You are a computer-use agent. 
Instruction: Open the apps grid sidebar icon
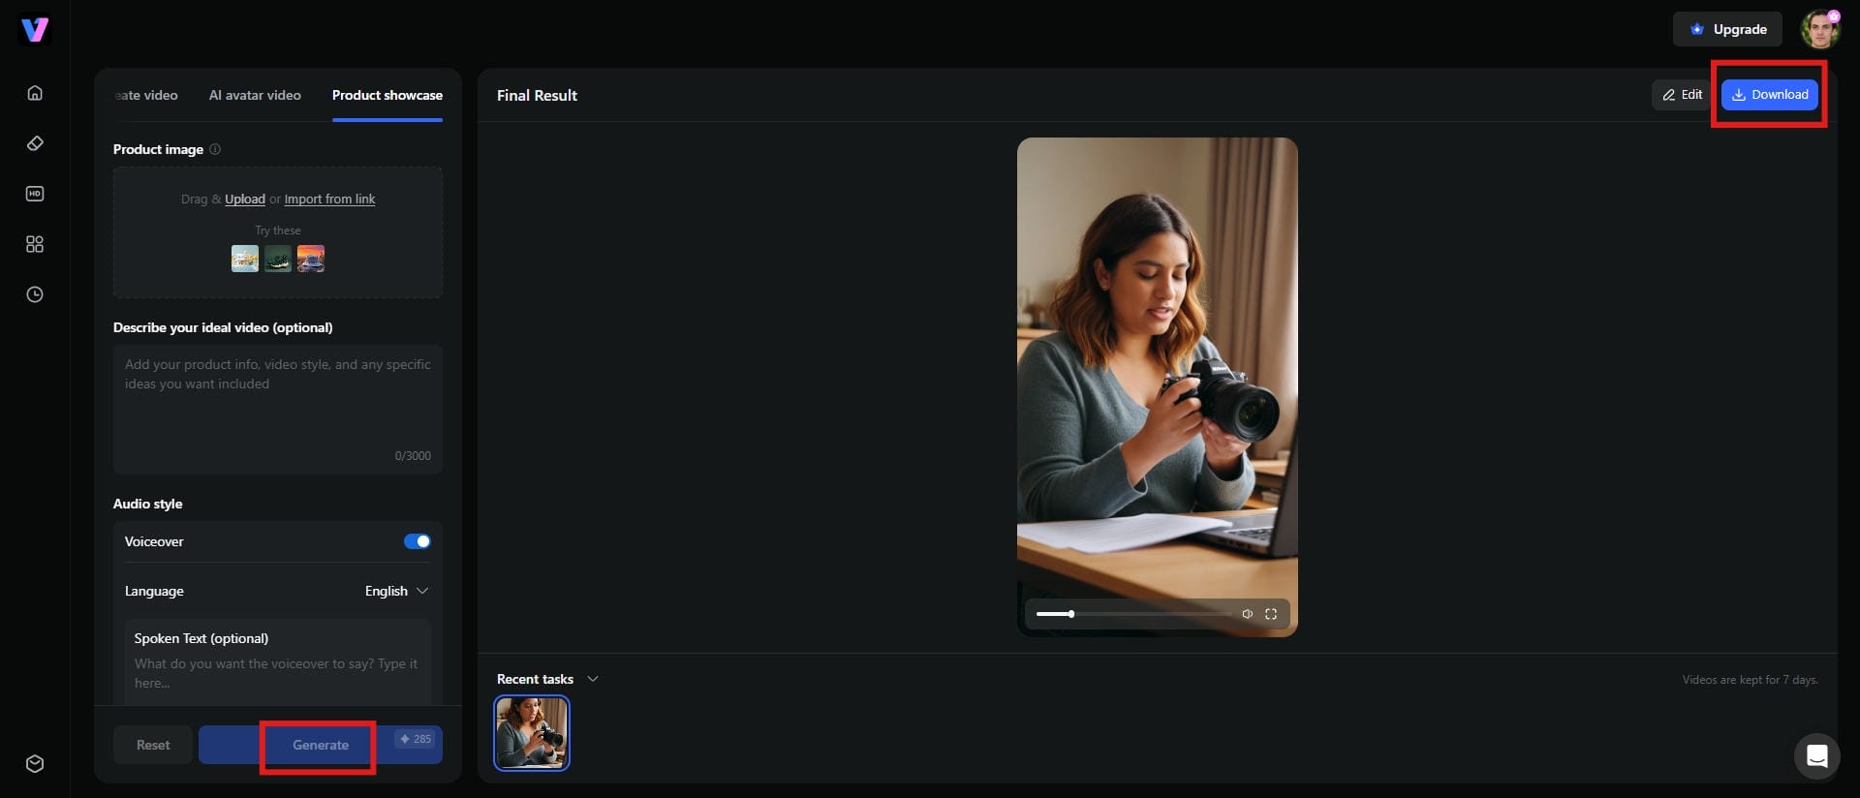tap(35, 244)
